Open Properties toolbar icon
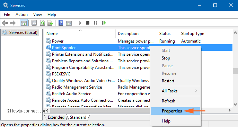Screen dimensions: 238x127 [34, 23]
